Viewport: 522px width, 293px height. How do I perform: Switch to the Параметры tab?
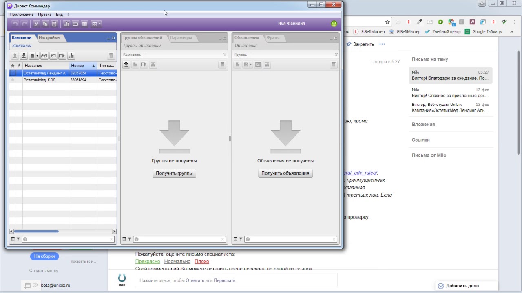coord(181,37)
